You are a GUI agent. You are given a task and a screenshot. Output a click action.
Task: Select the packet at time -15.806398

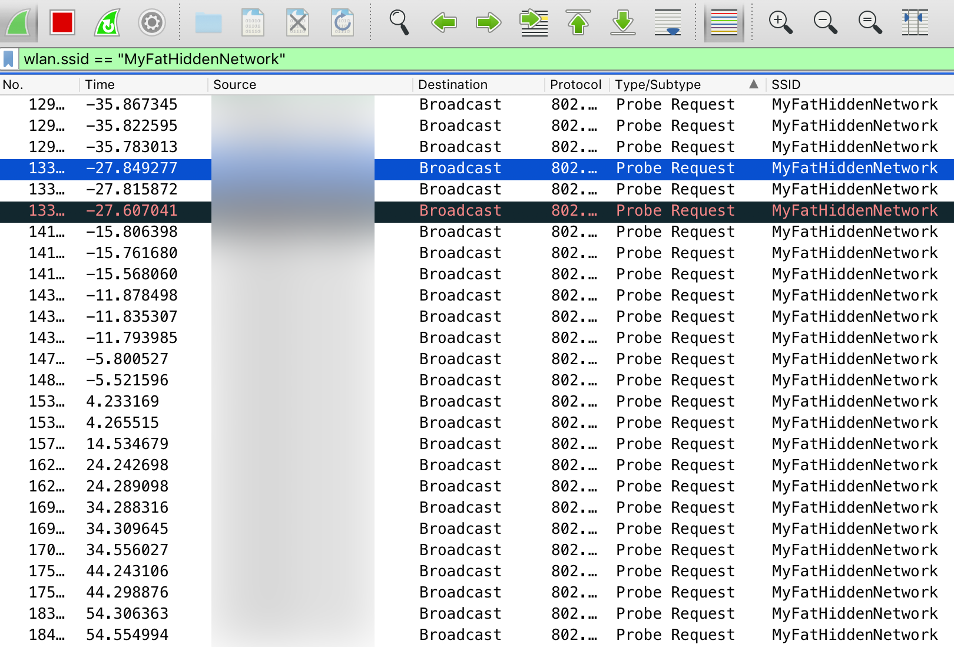pyautogui.click(x=131, y=232)
